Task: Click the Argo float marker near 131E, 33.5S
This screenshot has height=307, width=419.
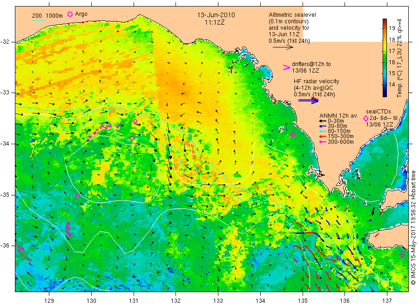Action: [135, 121]
